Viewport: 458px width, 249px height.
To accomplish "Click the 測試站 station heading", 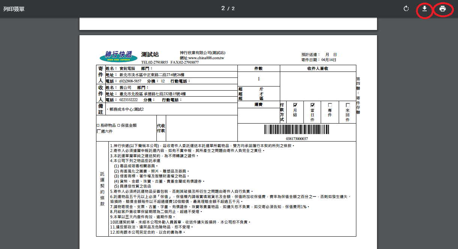I will 150,55.
